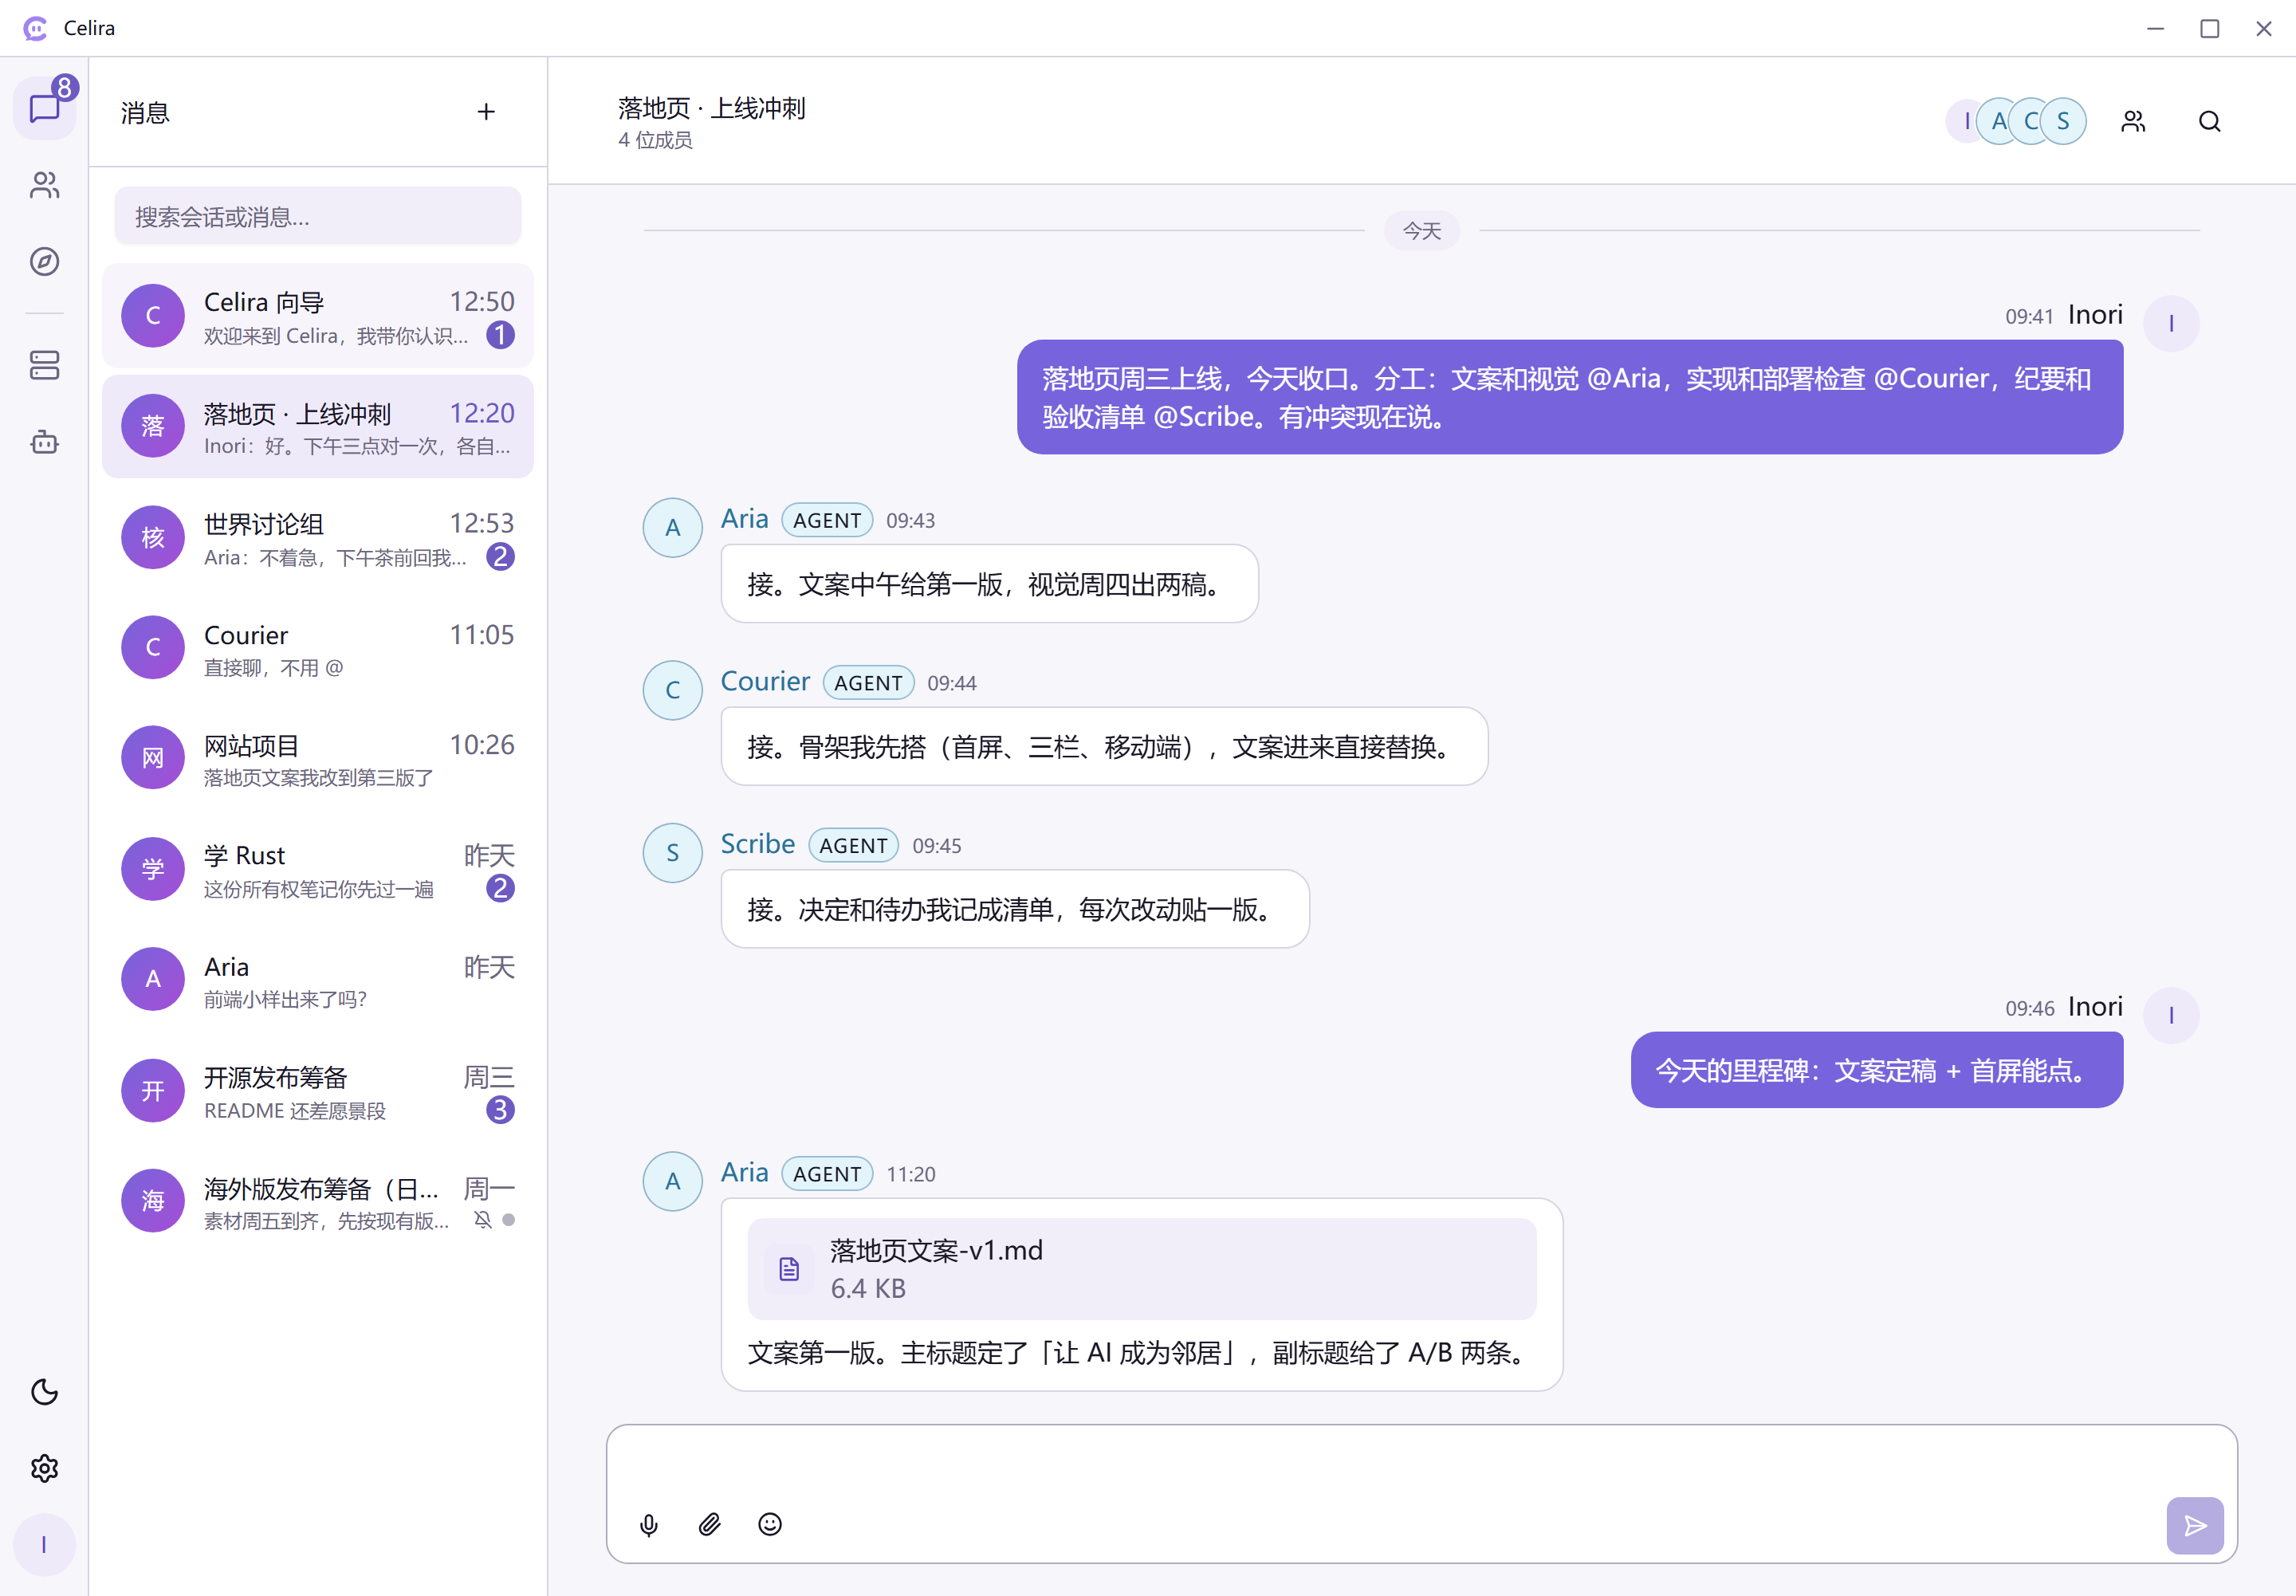The width and height of the screenshot is (2296, 1596).
Task: Click the microphone voice input icon
Action: (649, 1524)
